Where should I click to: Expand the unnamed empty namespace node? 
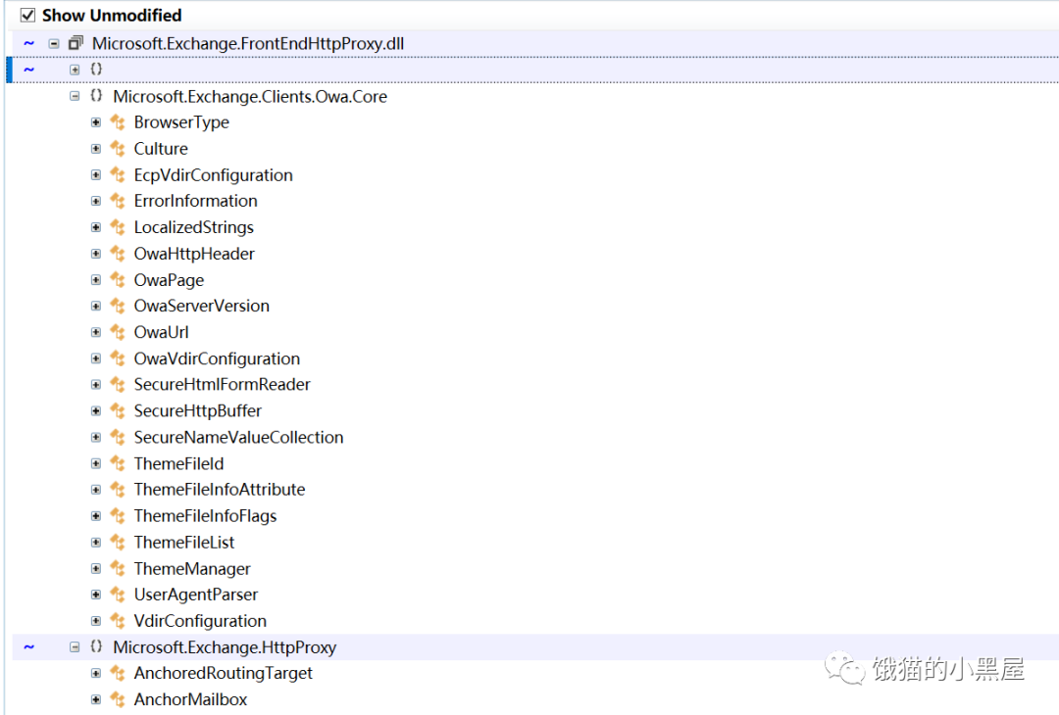[75, 70]
